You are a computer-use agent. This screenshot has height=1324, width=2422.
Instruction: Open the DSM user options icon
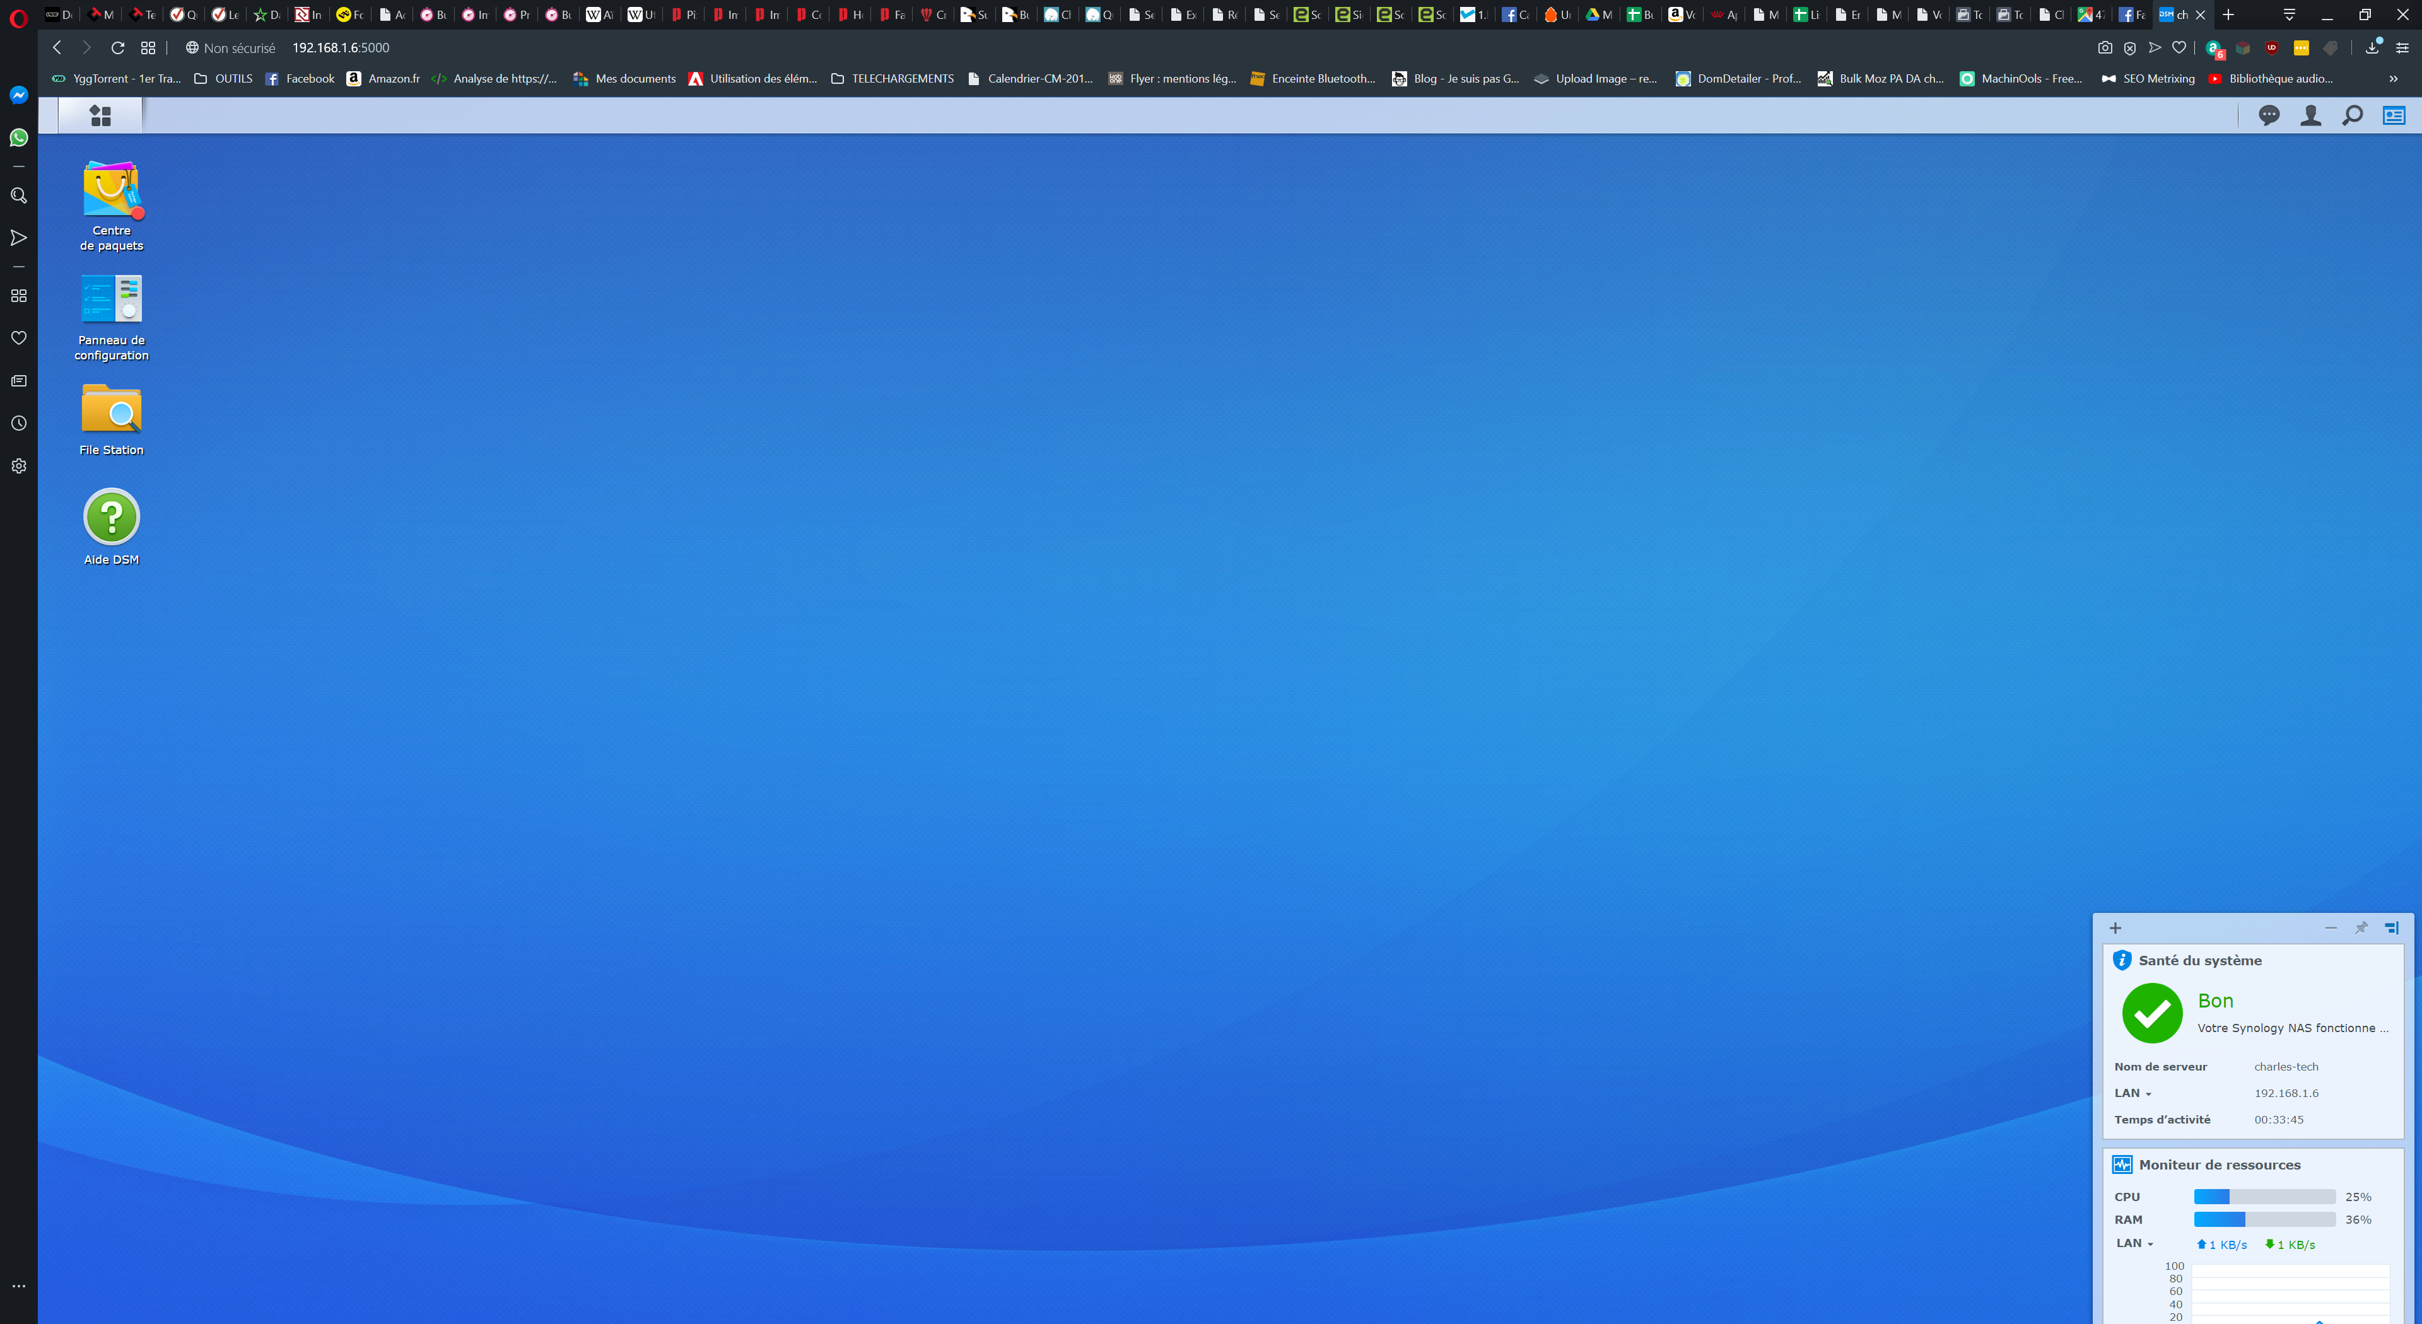(x=2310, y=115)
